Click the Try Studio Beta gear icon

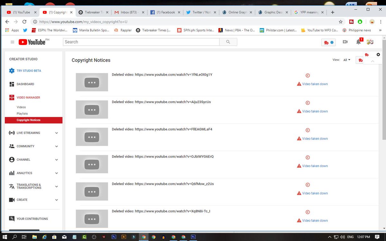click(x=12, y=71)
